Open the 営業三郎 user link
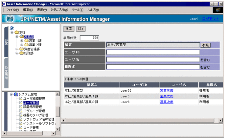 [167, 90]
